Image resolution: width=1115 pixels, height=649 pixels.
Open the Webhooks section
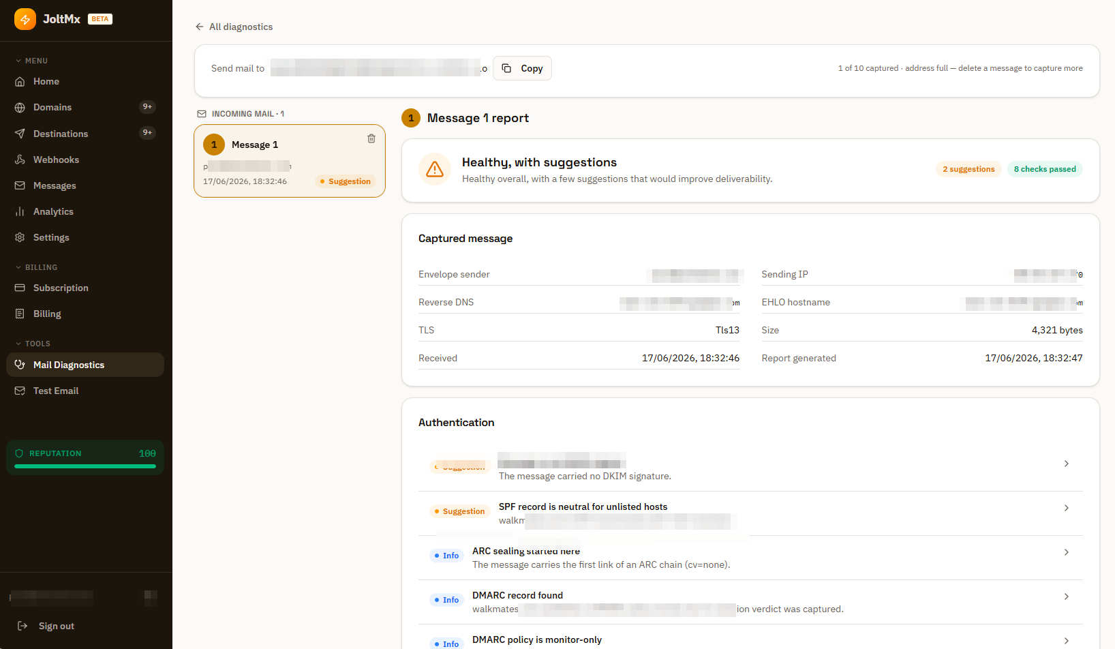(x=85, y=160)
